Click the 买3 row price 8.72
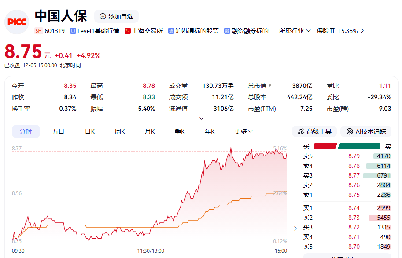The image size is (402, 258). coord(354,228)
